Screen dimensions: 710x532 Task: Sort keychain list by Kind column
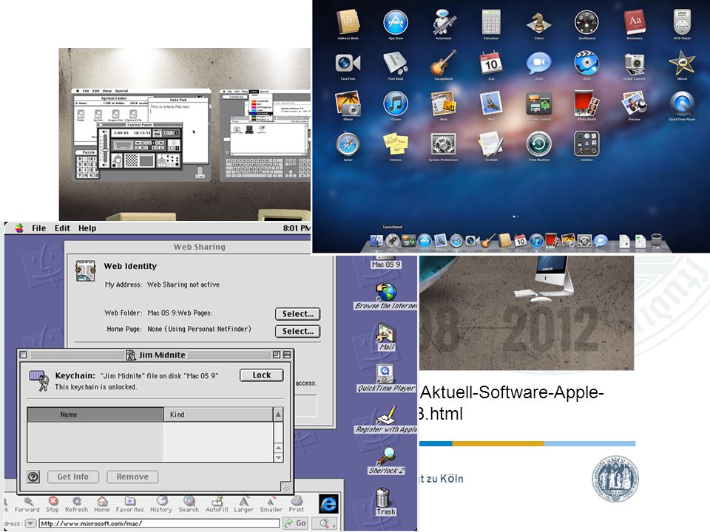[218, 415]
